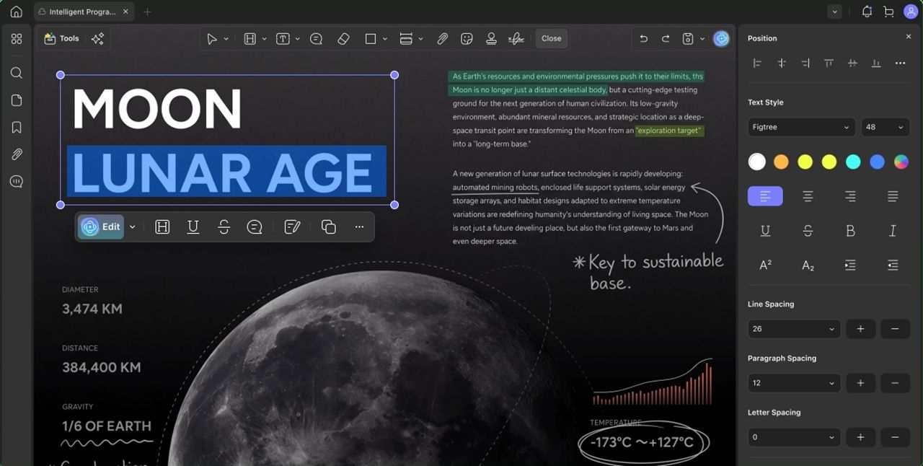Pick the white text color swatch
923x466 pixels.
click(x=756, y=162)
